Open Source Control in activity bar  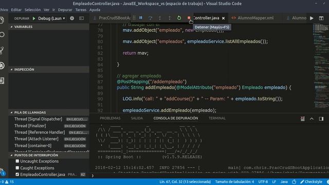click(2, 50)
